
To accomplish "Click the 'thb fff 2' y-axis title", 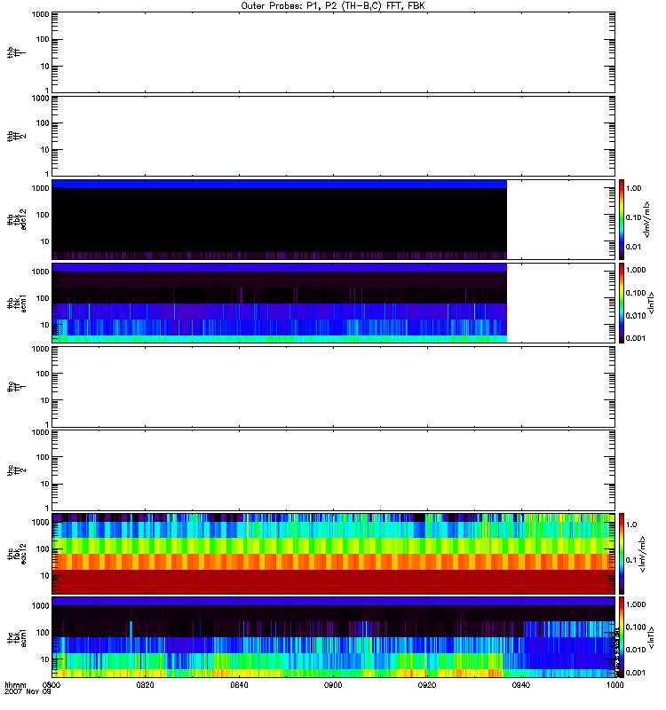I will [16, 136].
